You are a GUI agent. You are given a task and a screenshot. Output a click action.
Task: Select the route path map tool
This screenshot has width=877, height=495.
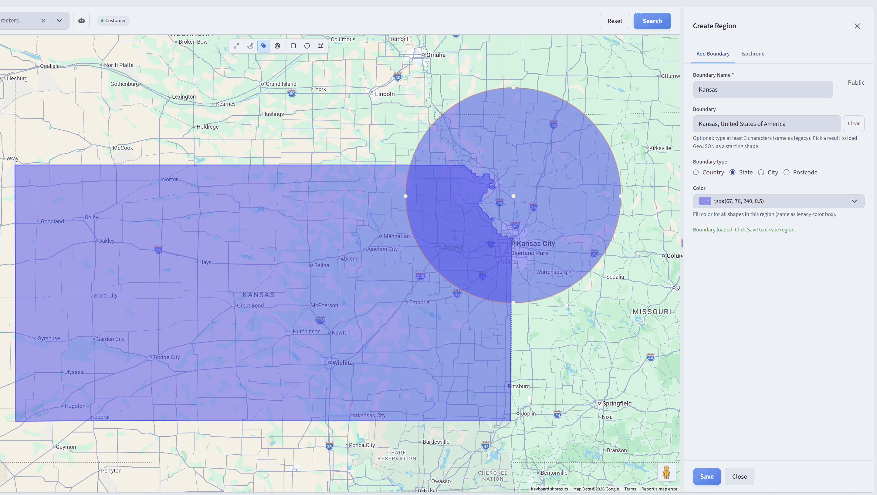pyautogui.click(x=250, y=46)
